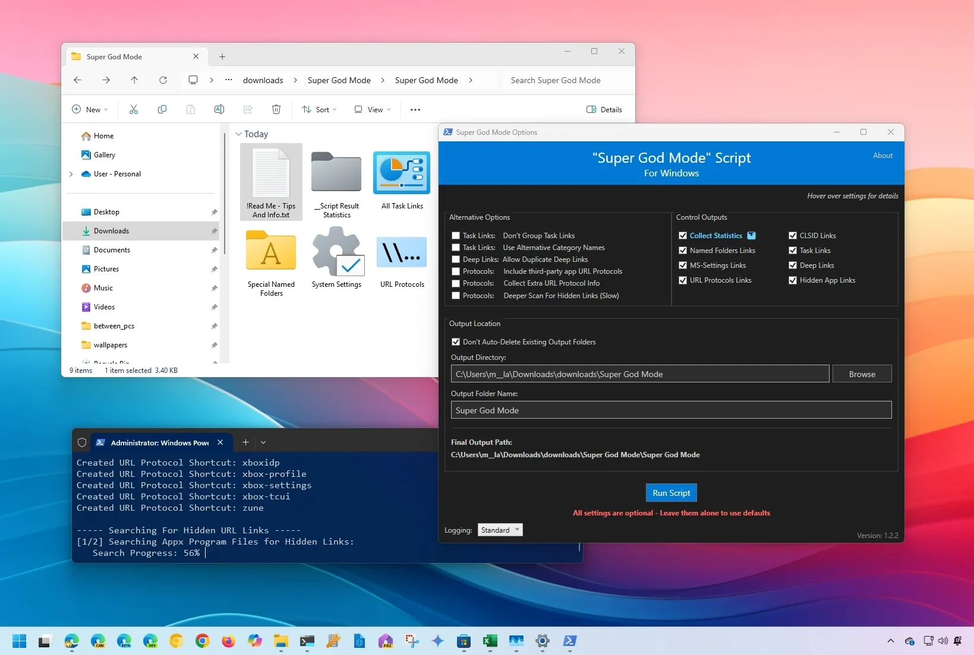The width and height of the screenshot is (974, 655).
Task: Expand the User - Personal tree node
Action: click(x=71, y=174)
